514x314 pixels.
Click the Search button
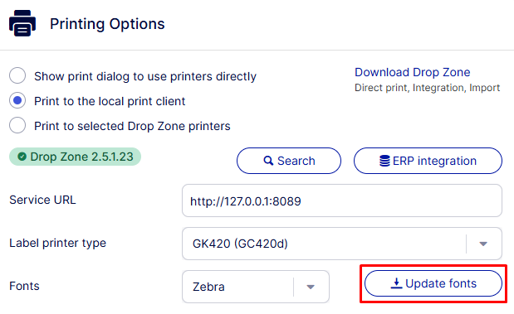pyautogui.click(x=289, y=161)
